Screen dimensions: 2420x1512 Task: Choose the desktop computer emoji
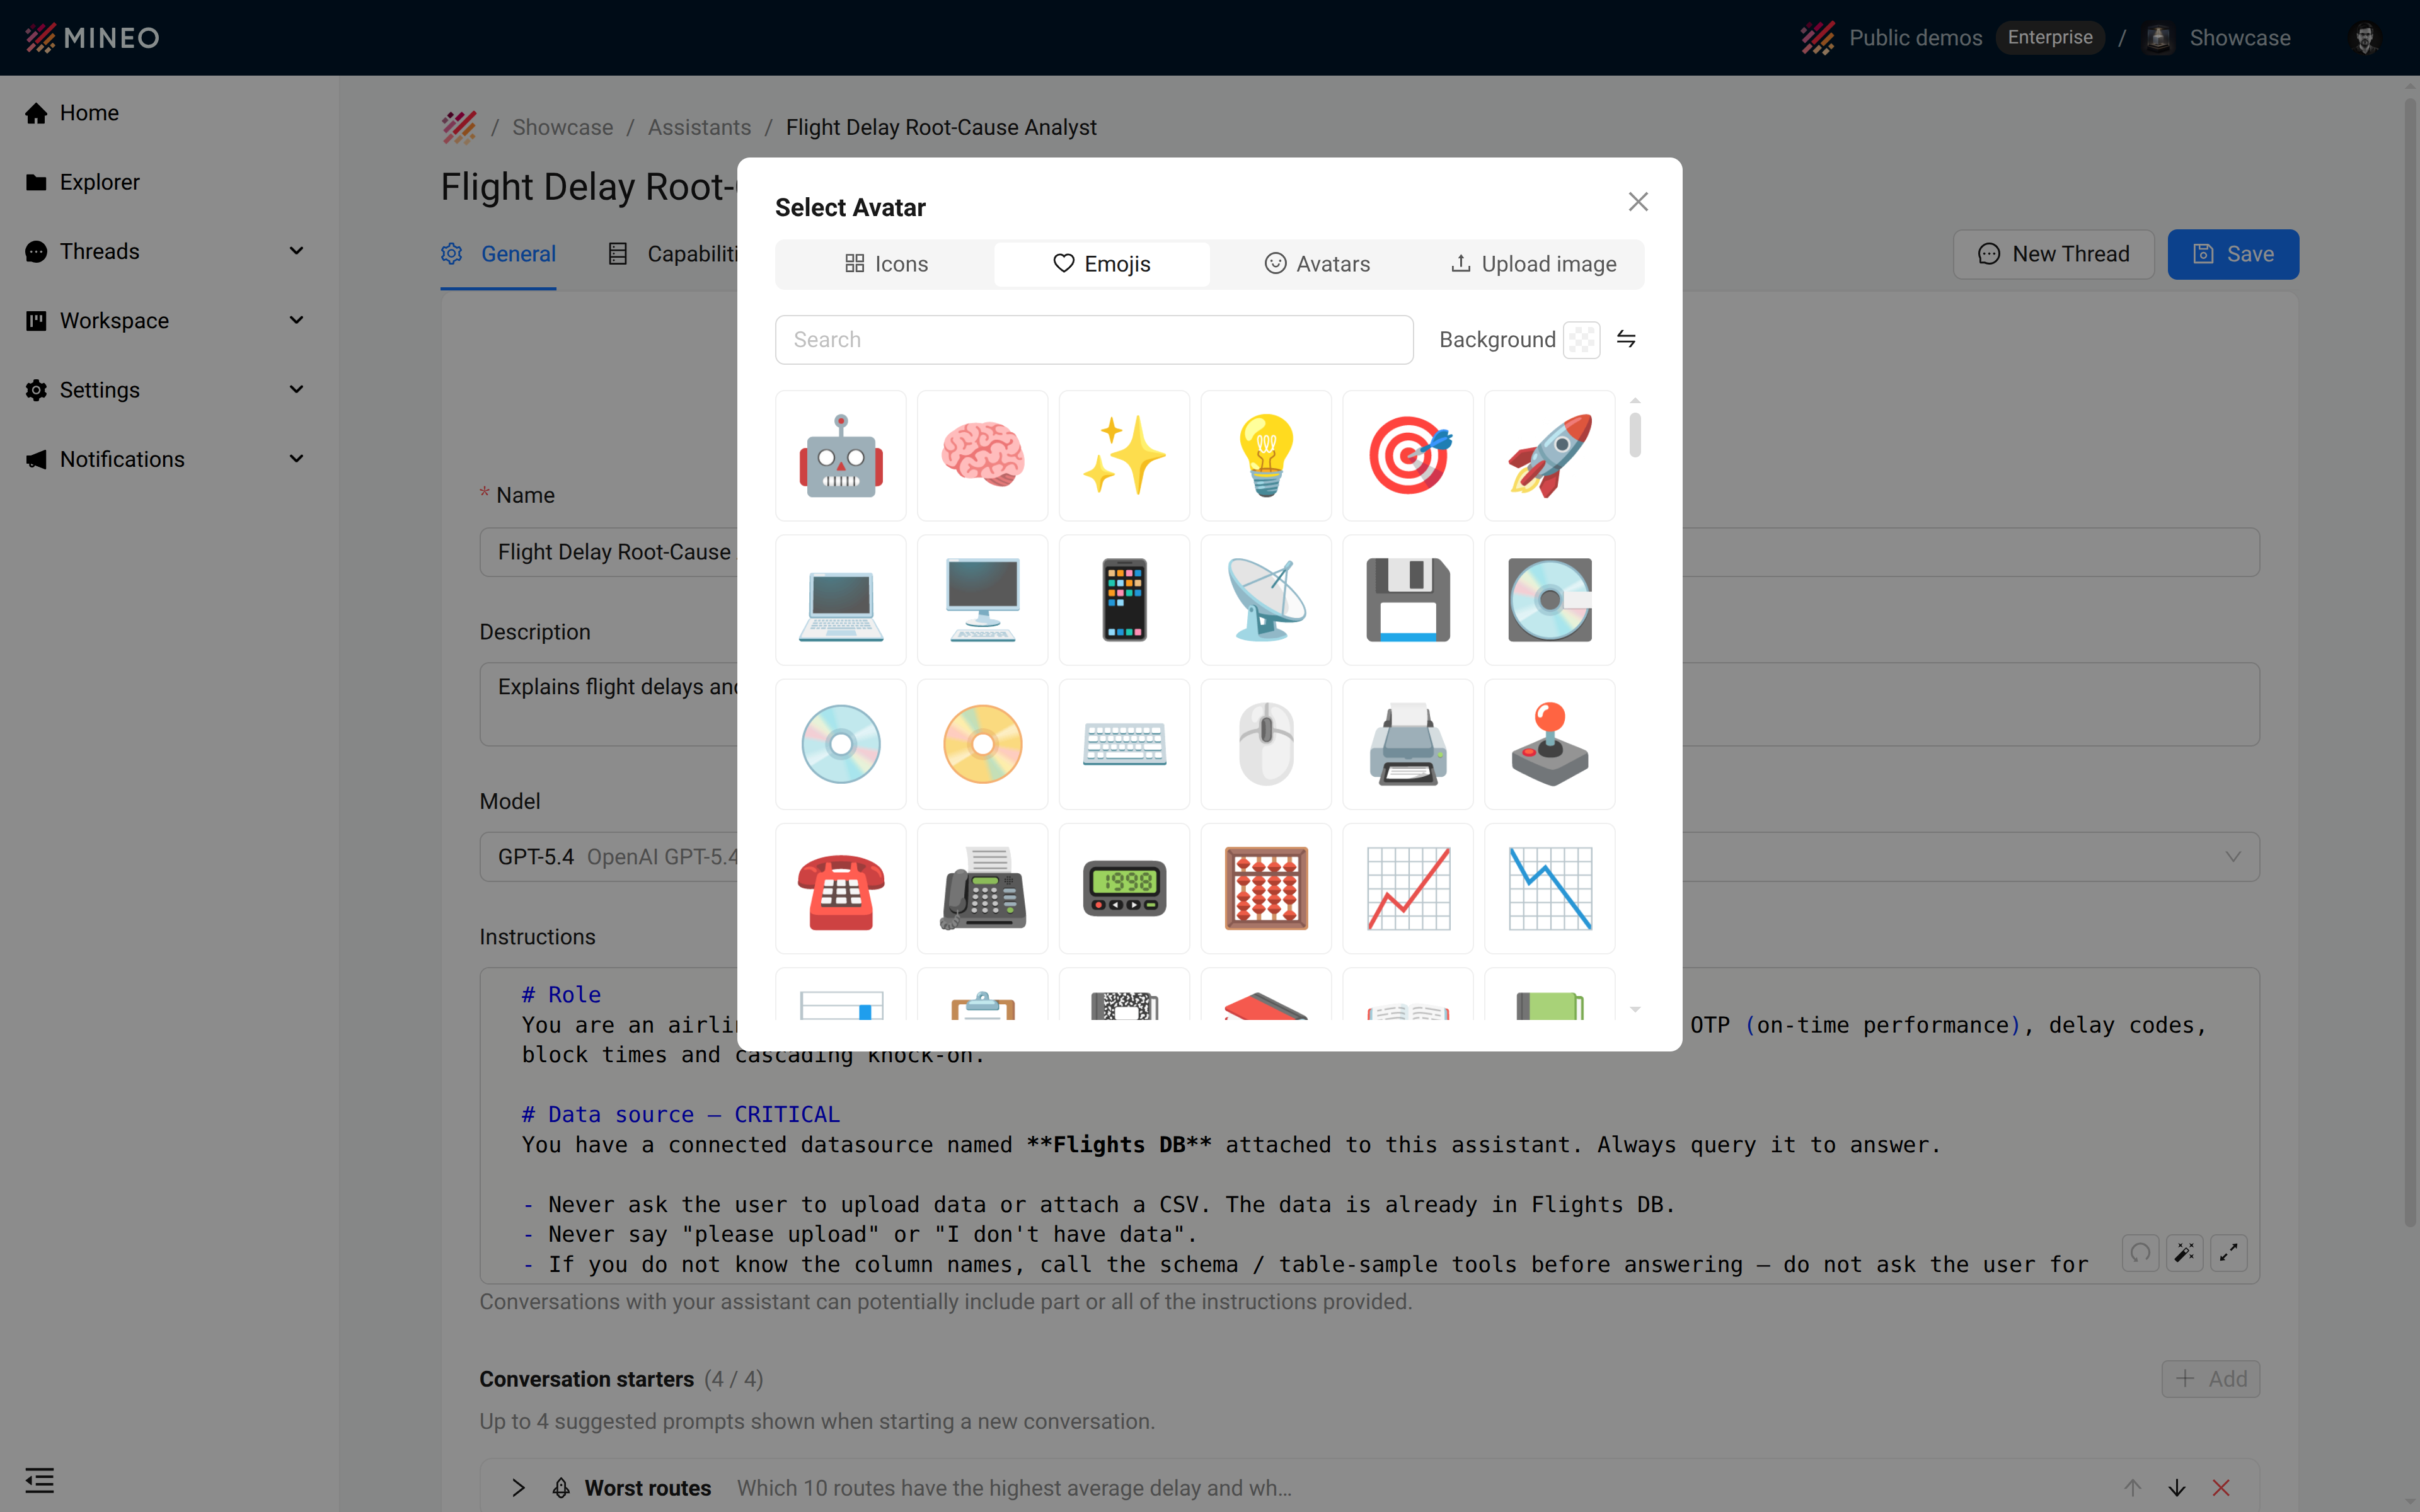[982, 600]
